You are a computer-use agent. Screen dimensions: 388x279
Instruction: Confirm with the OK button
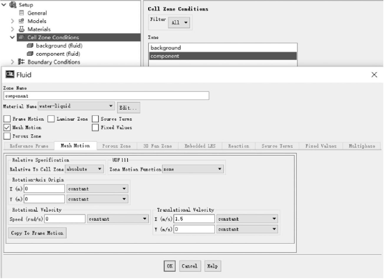pos(170,266)
